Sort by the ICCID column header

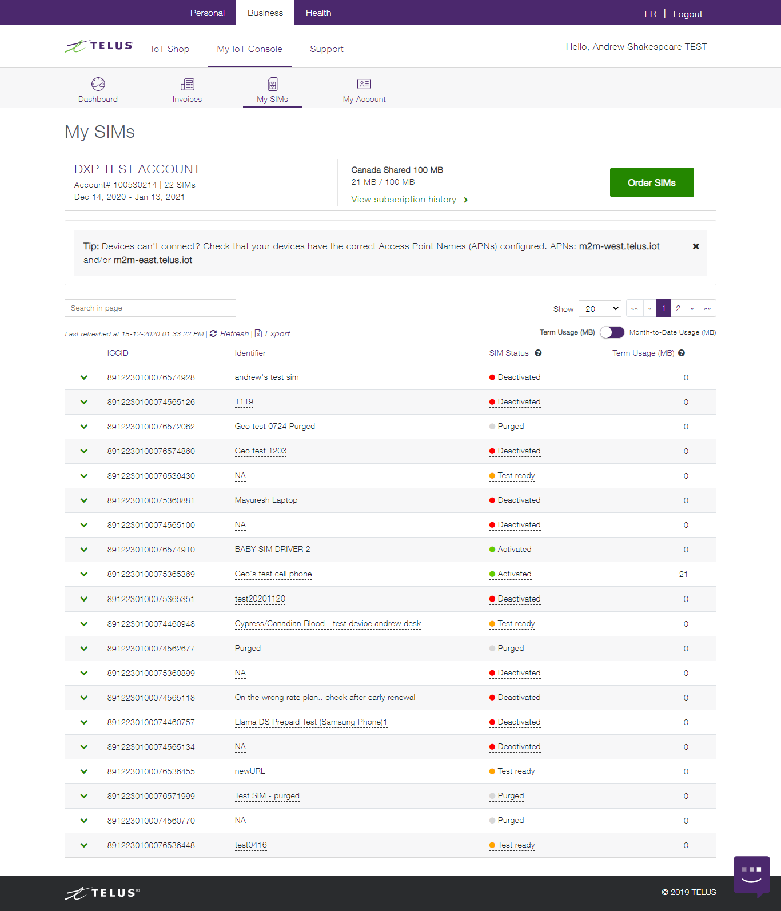tap(118, 353)
